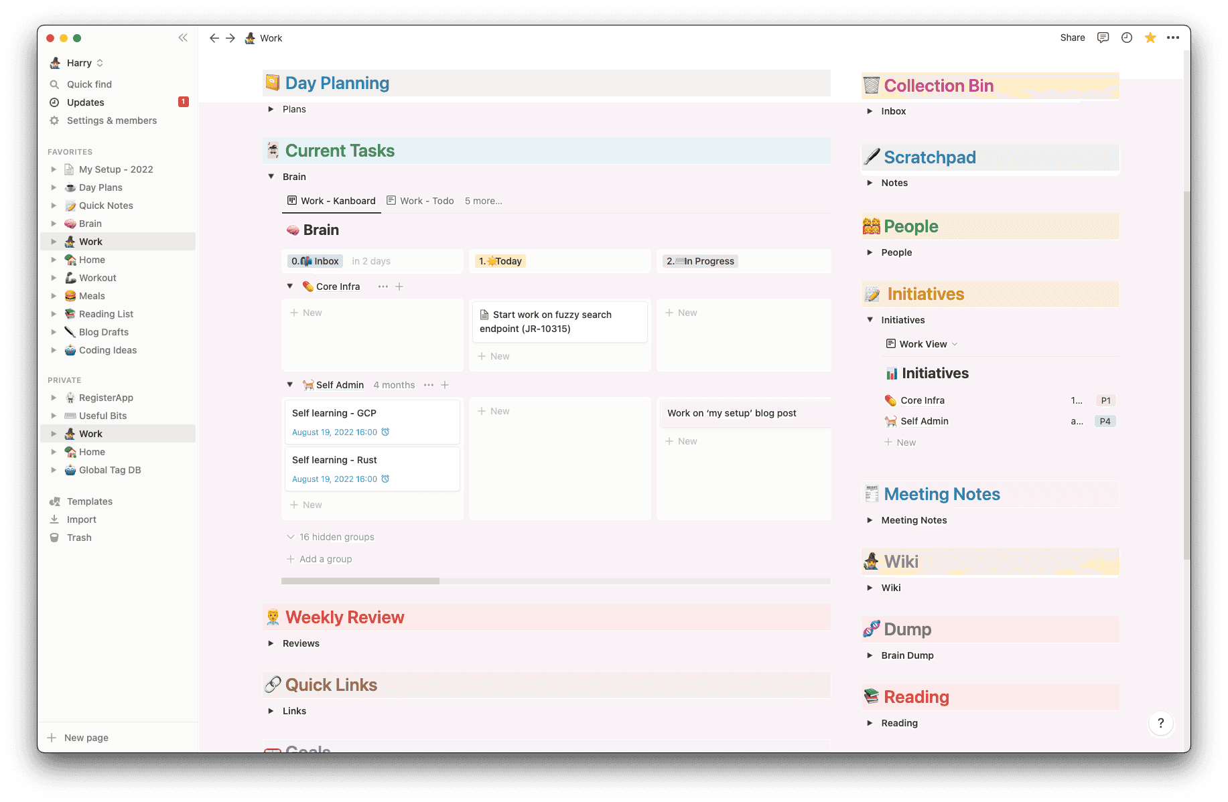1228x802 pixels.
Task: Switch to the Work - Todo tab
Action: click(x=421, y=201)
